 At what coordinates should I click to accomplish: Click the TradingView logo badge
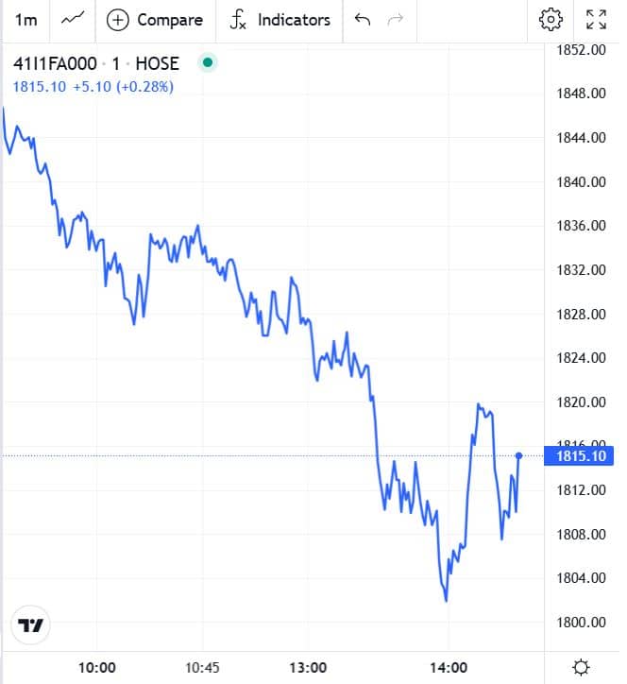(30, 624)
